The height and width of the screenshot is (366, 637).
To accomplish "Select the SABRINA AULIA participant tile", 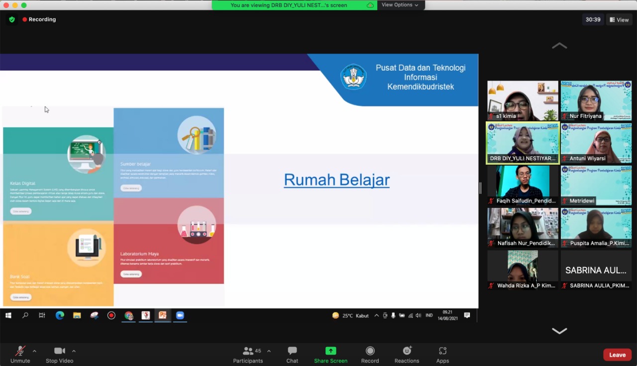I will 596,270.
